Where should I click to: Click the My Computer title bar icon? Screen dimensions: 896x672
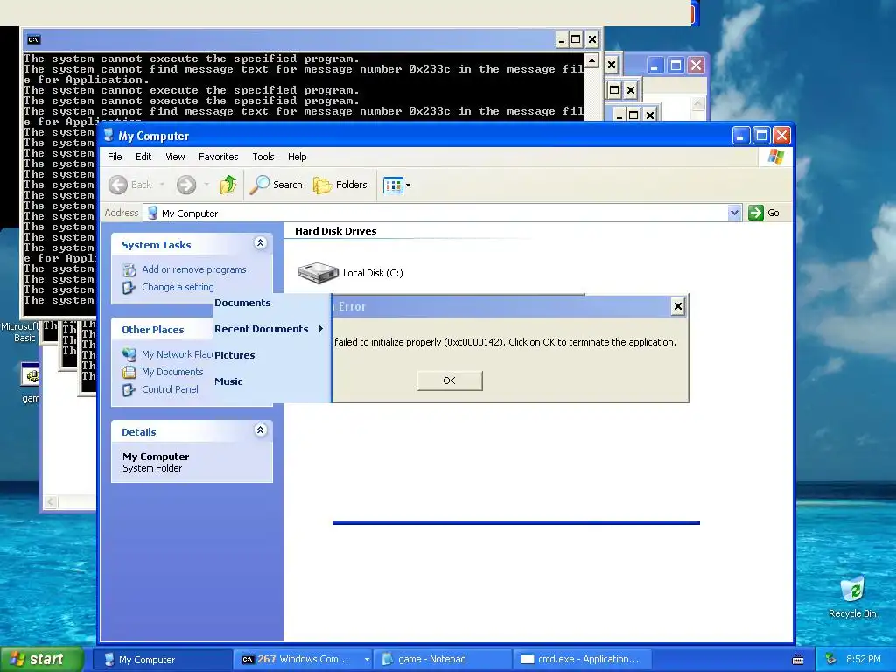pos(108,136)
